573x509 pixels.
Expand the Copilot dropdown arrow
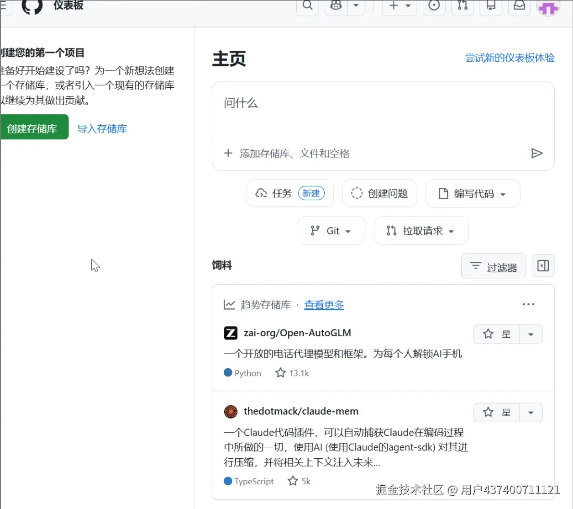[356, 6]
